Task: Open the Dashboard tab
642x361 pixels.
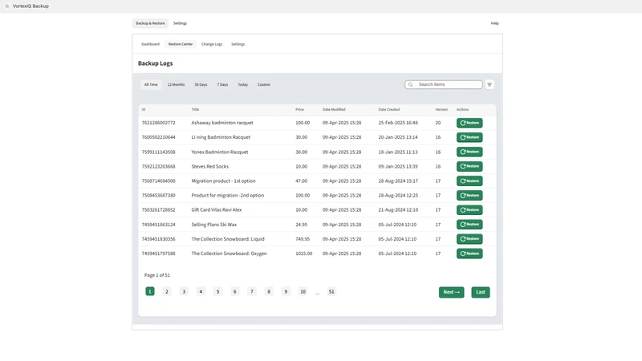Action: [150, 44]
